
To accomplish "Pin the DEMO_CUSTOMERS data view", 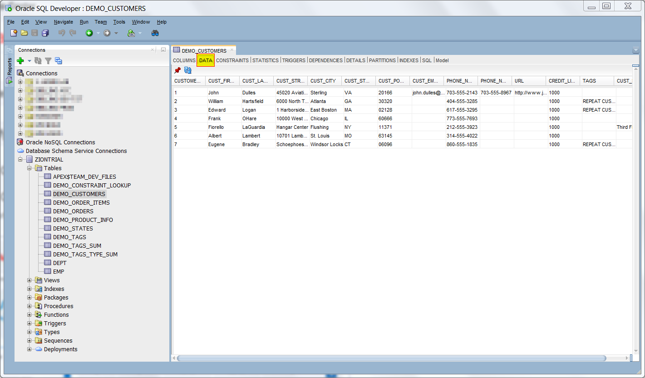I will (x=177, y=70).
